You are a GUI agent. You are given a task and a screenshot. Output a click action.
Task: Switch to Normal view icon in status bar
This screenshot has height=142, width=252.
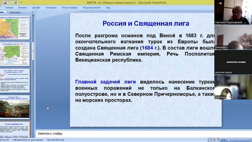211,140
